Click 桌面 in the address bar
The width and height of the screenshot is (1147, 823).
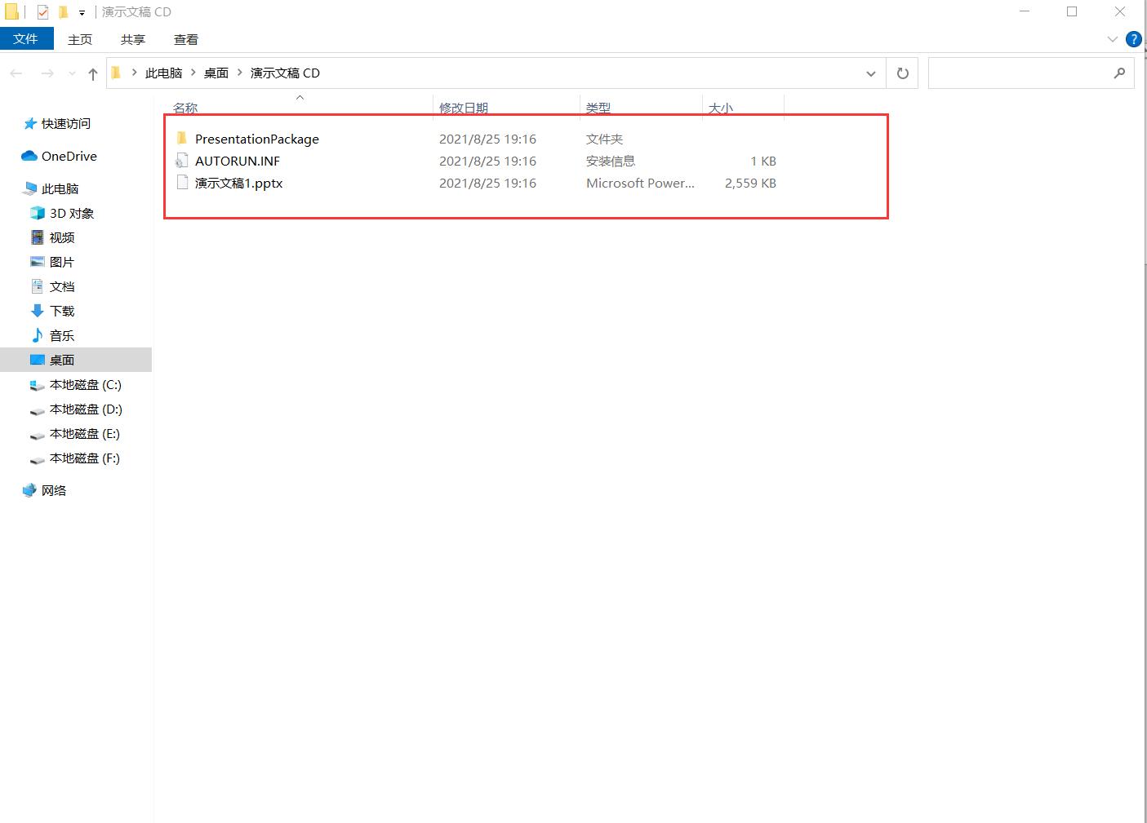click(x=216, y=73)
